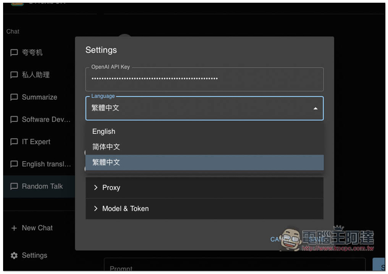Collapse the Language dropdown arrow

click(x=315, y=108)
